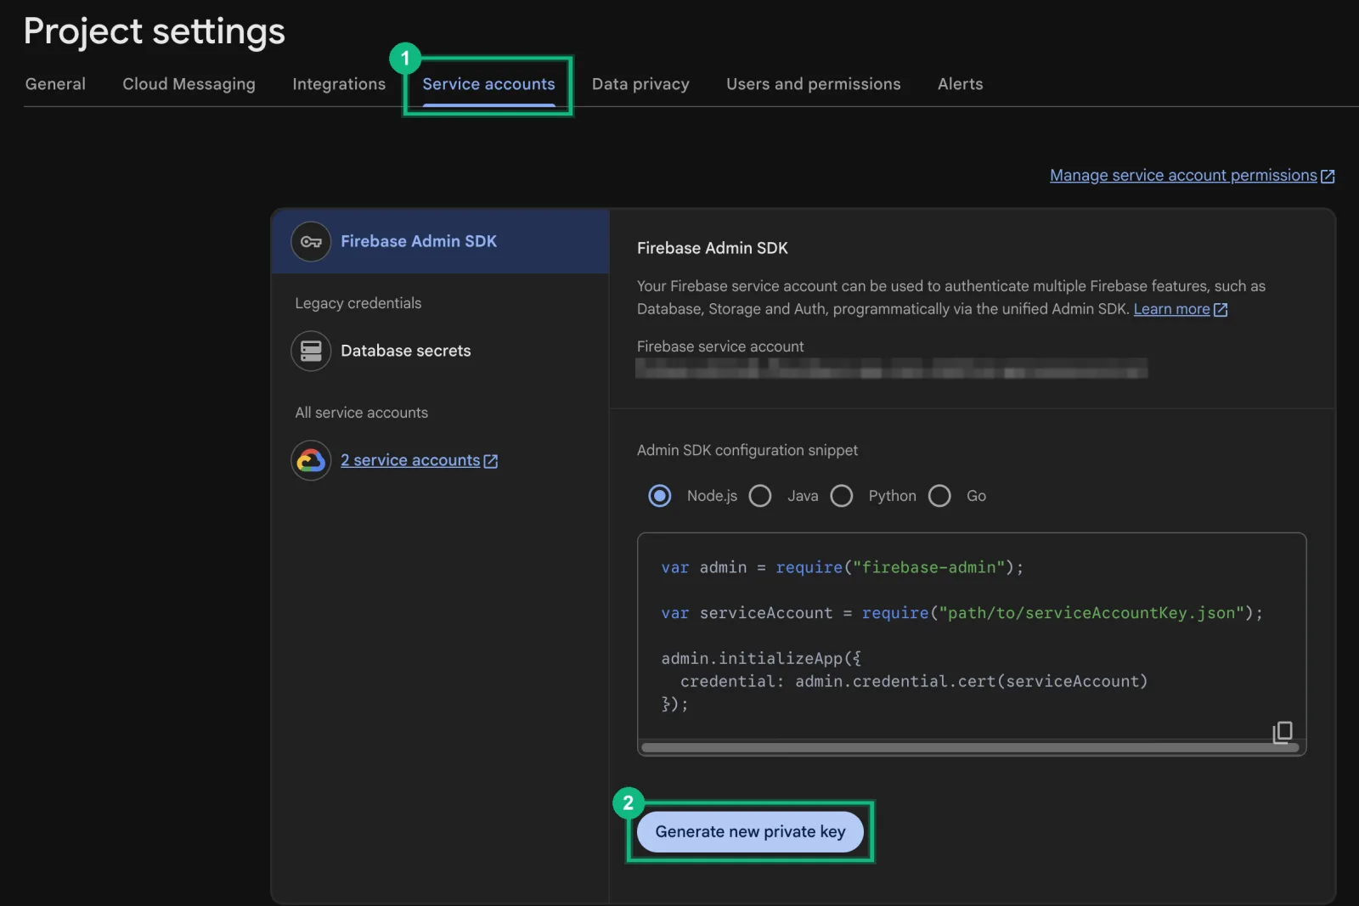The image size is (1359, 906).
Task: Click the blurred Firebase service account value
Action: 891,369
